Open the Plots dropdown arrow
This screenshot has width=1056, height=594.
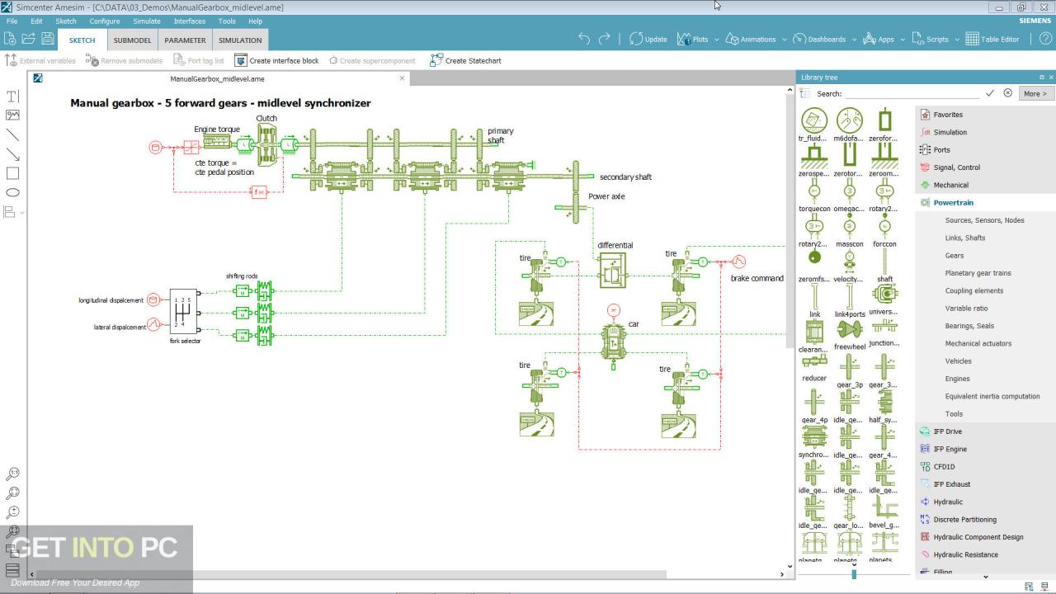716,40
